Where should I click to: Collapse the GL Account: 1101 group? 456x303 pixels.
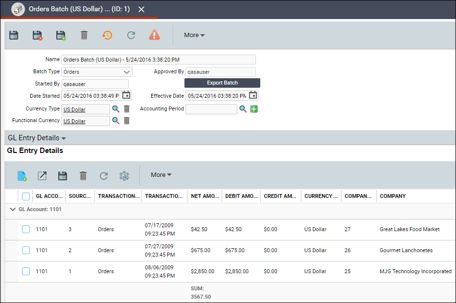tap(13, 209)
